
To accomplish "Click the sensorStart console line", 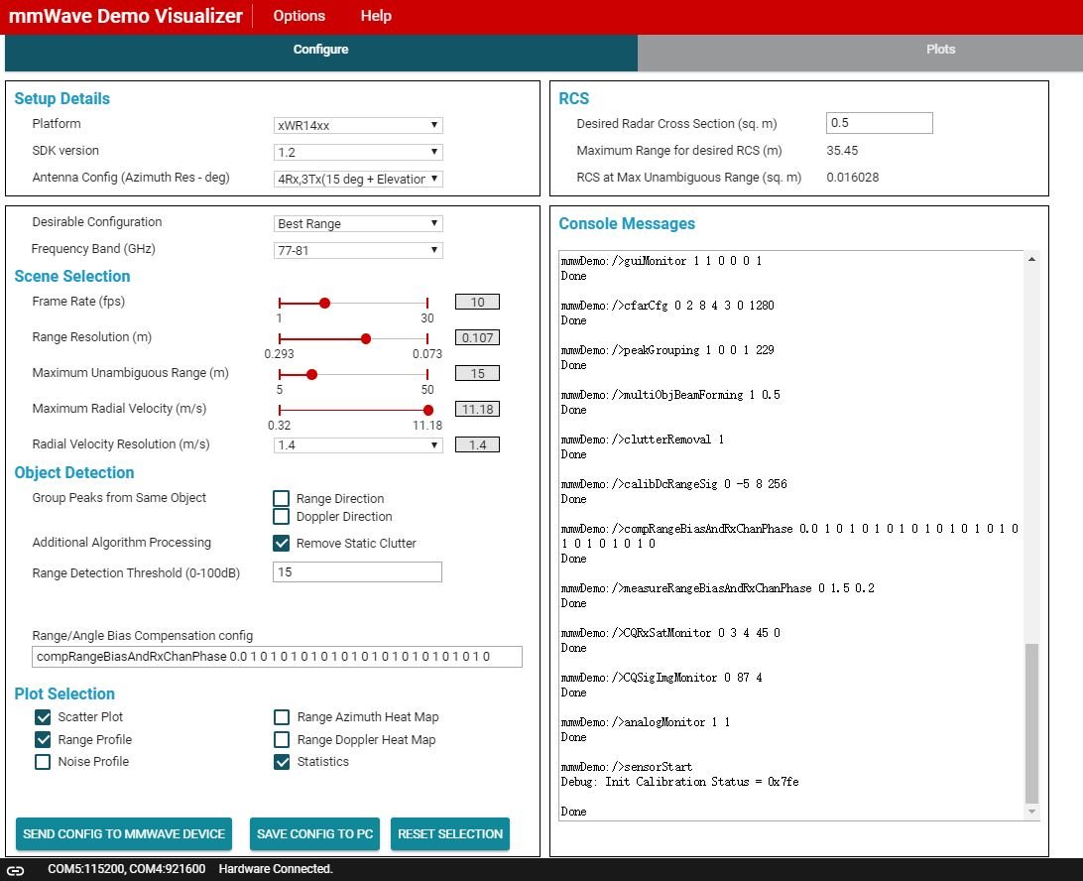I will point(627,767).
